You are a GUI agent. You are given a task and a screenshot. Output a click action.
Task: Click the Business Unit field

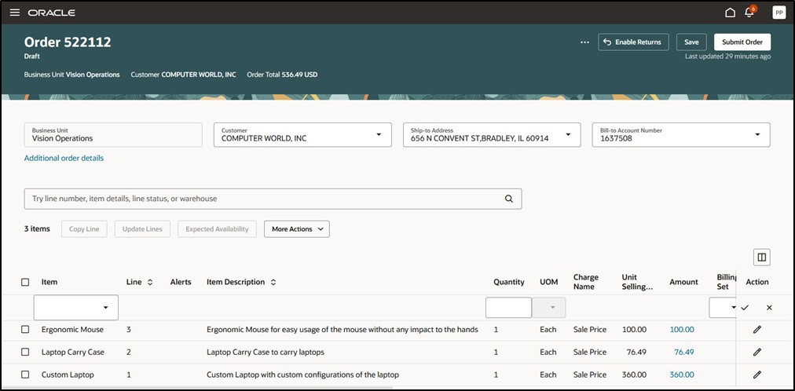click(x=113, y=135)
